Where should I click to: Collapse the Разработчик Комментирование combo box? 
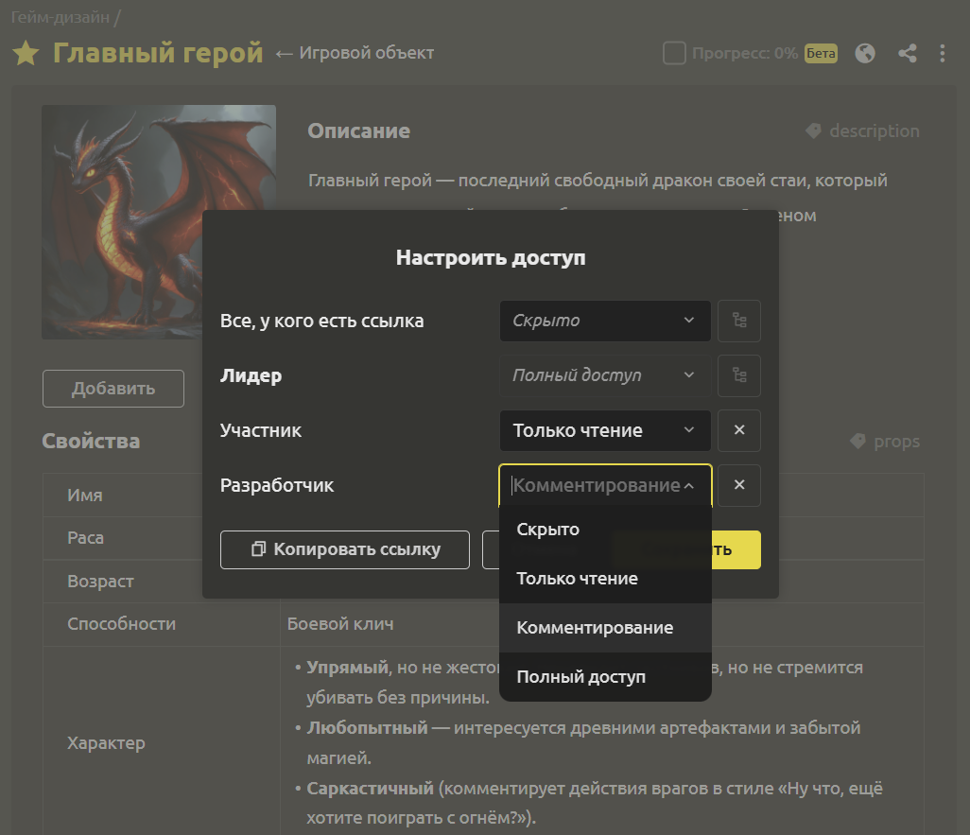tap(605, 485)
